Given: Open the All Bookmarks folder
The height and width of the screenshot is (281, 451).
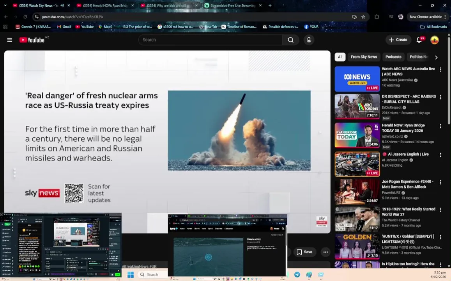Looking at the screenshot, I should pos(433,27).
